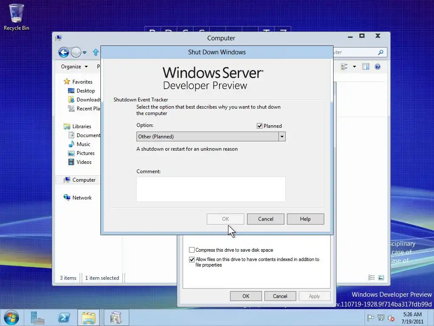Select Network in navigation pane
This screenshot has height=326, width=434.
click(x=78, y=198)
